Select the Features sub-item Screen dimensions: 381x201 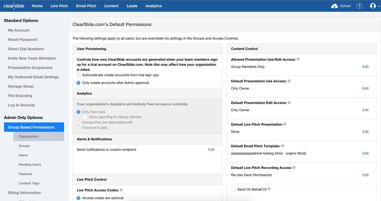tap(25, 174)
